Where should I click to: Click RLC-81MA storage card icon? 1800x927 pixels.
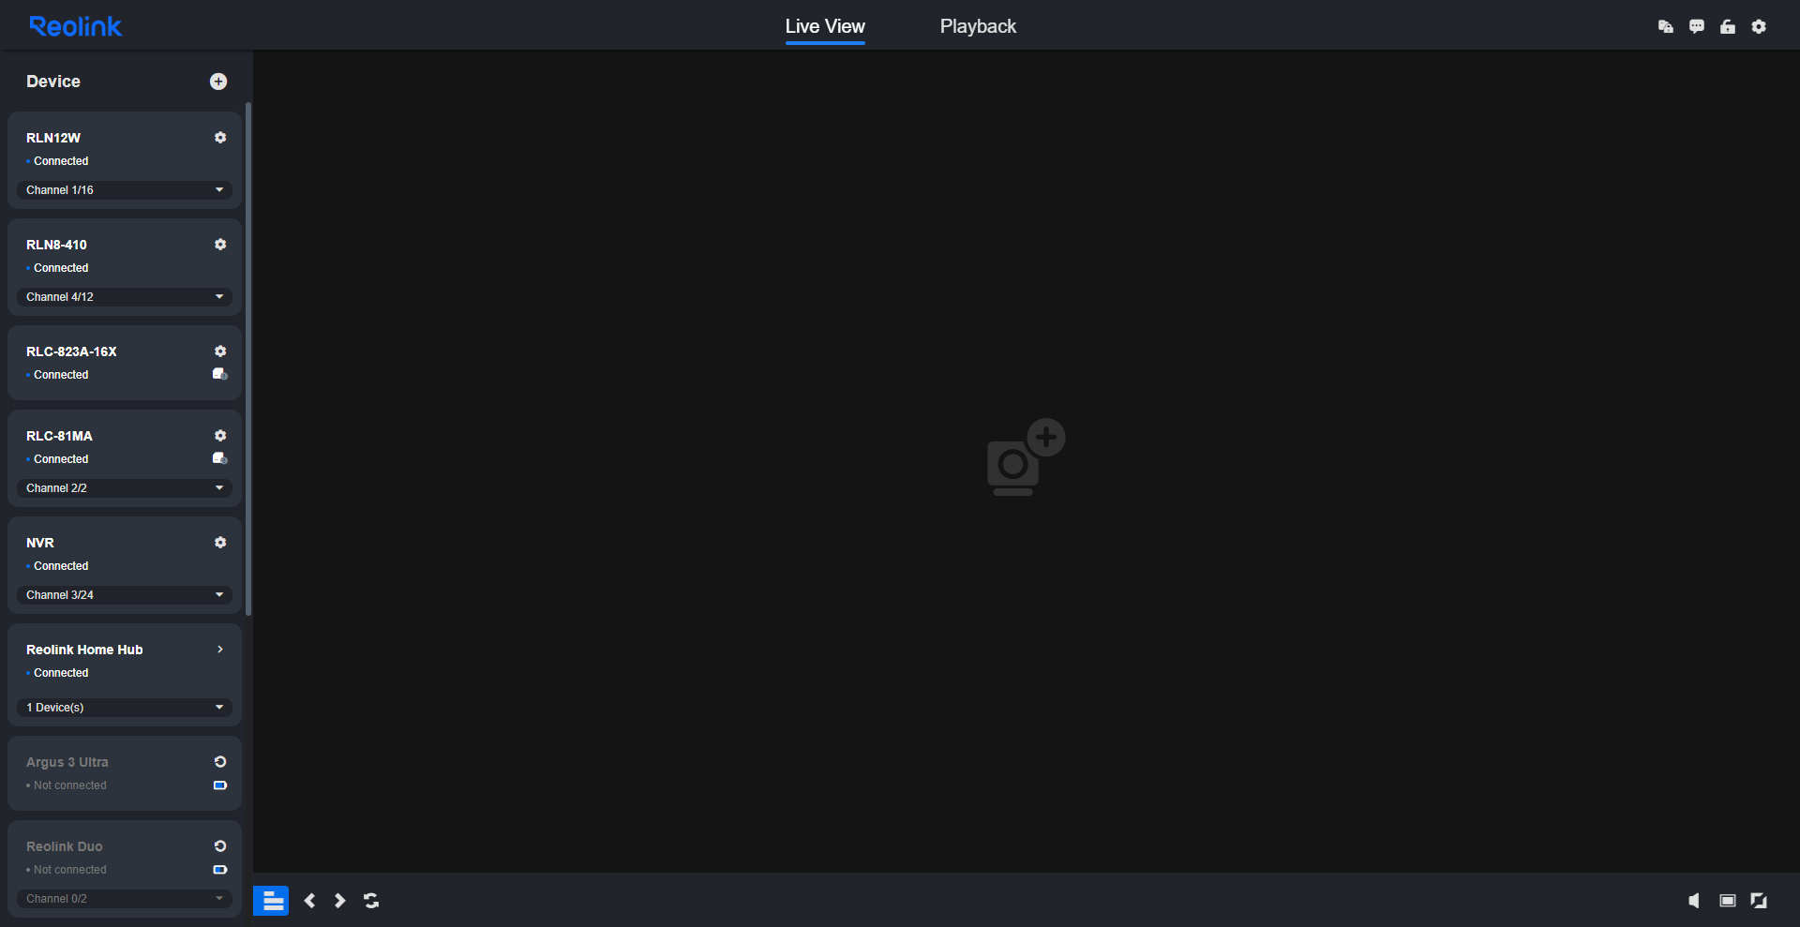(x=220, y=458)
